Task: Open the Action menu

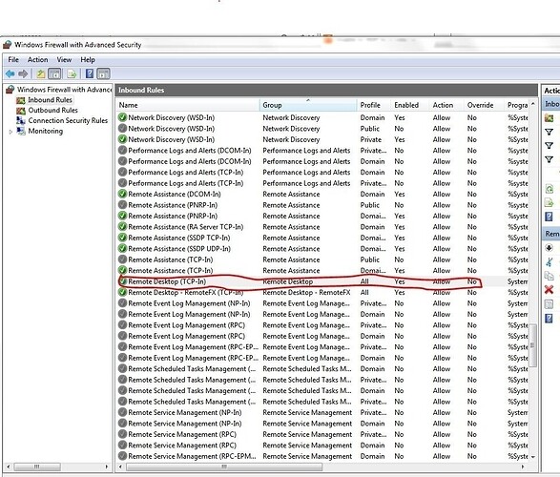Action: click(x=37, y=59)
